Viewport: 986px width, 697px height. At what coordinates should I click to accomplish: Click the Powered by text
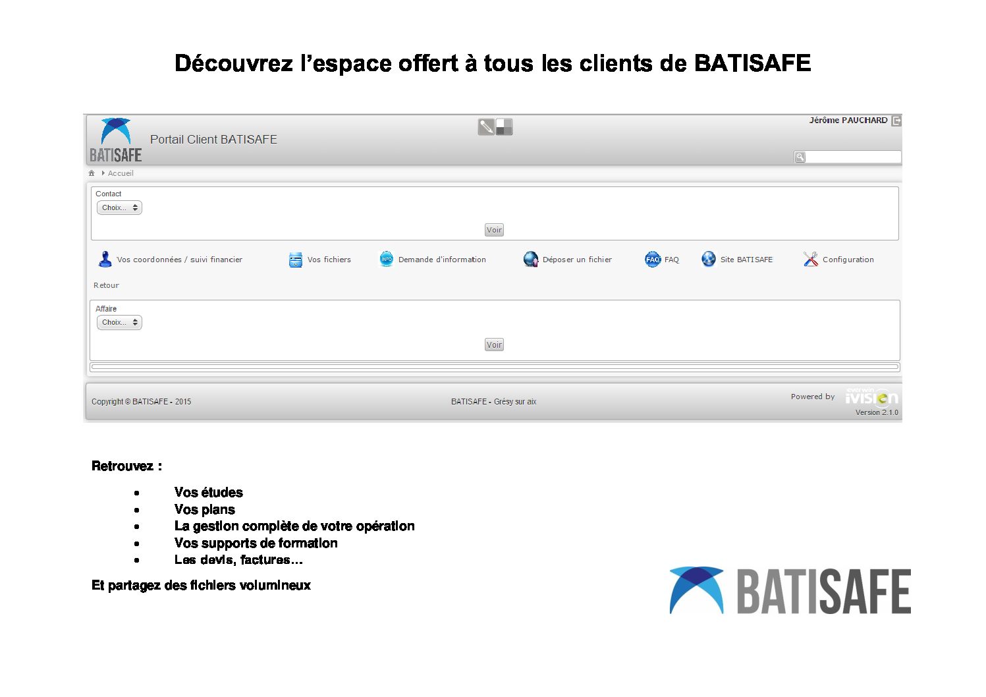point(813,397)
